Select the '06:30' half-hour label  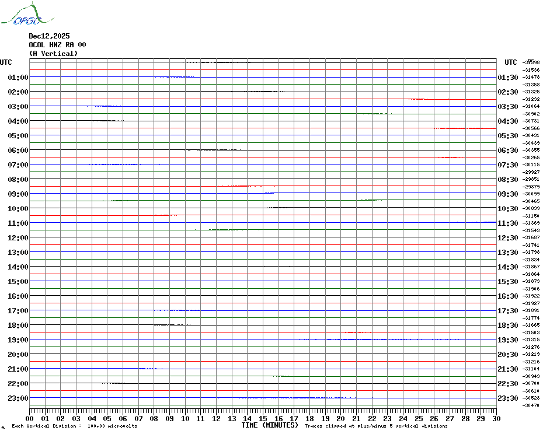pos(508,150)
